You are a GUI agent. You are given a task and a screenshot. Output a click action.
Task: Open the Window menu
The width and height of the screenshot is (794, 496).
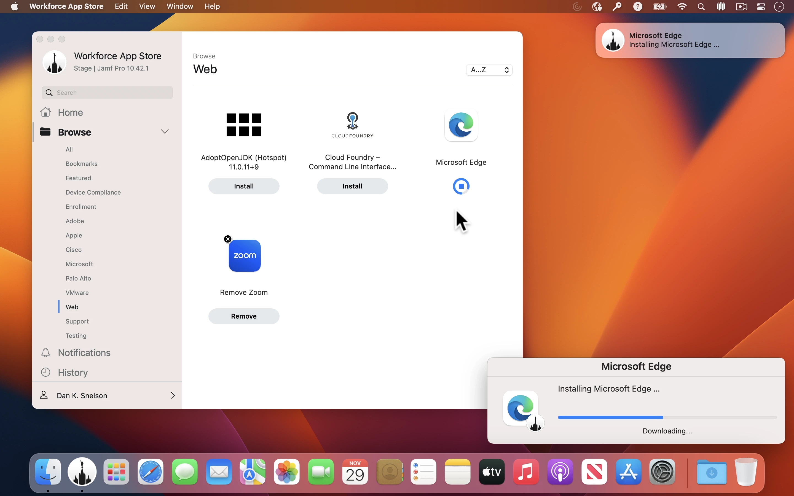180,6
